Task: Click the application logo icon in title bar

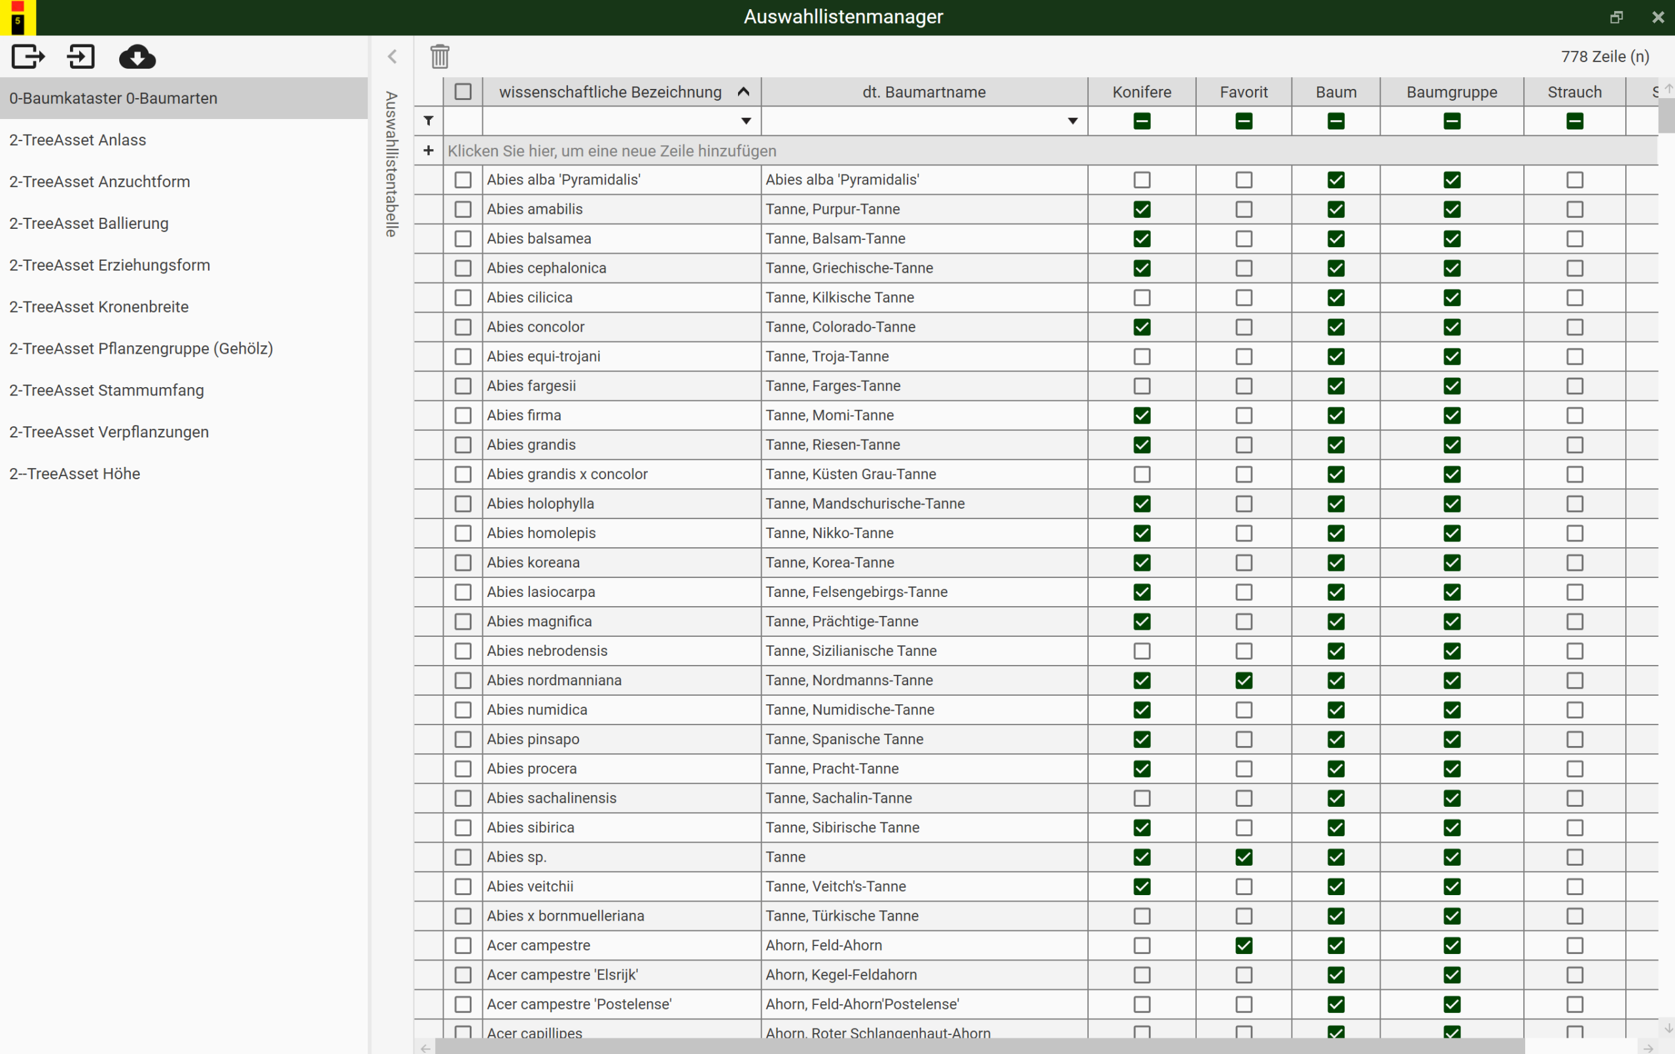Action: (18, 18)
